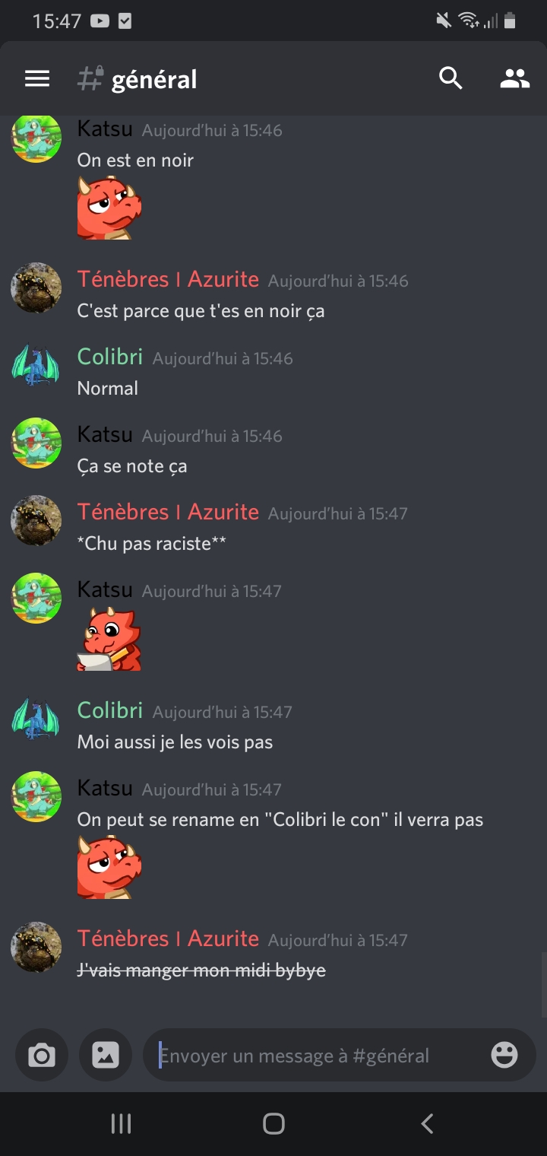Open the image gallery icon

click(106, 1055)
